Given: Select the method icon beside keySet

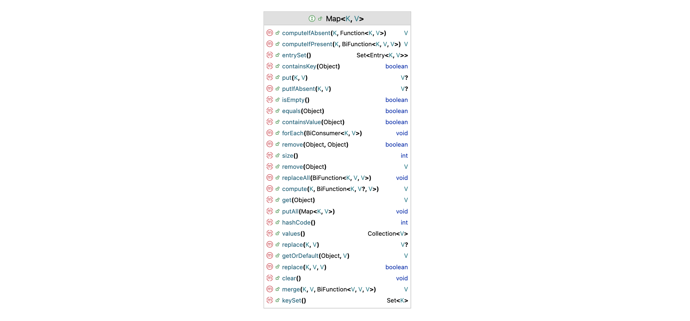Looking at the screenshot, I should (x=270, y=300).
